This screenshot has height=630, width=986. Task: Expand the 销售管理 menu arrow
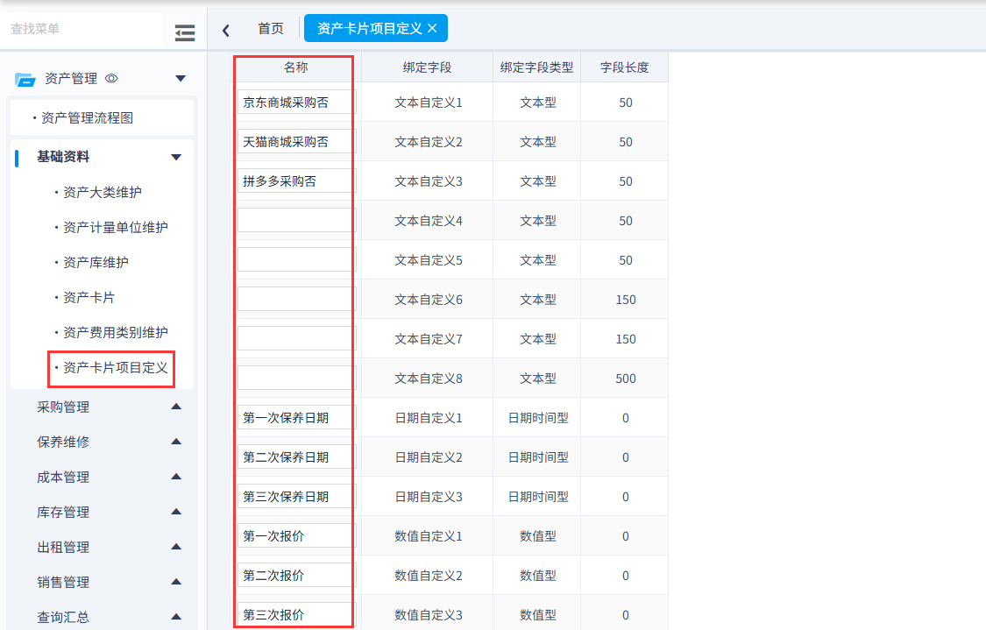(x=176, y=582)
